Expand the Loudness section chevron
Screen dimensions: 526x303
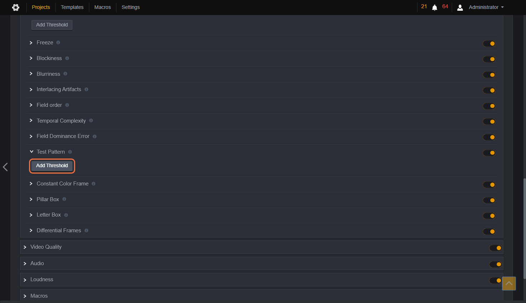25,280
